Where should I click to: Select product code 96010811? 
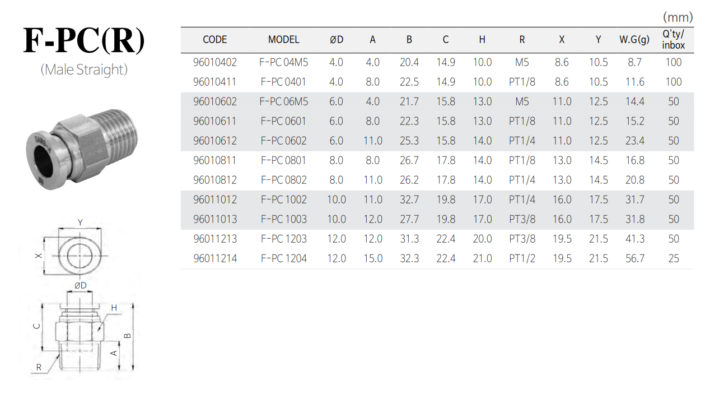tap(215, 160)
